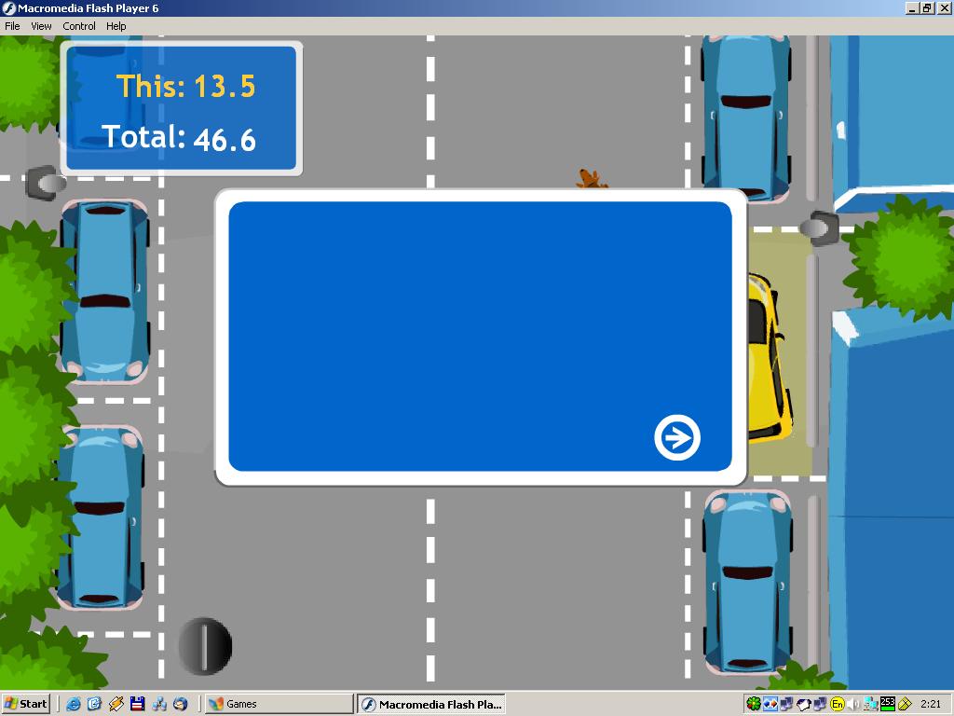This screenshot has height=716, width=954.
Task: Click the yellow pencil tray icon
Action: 905,704
